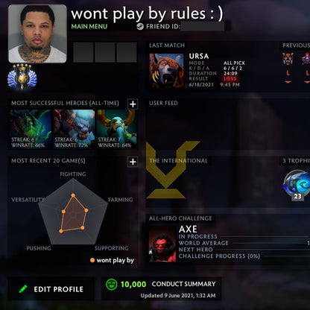Click the profile avatar picture

pos(37,34)
